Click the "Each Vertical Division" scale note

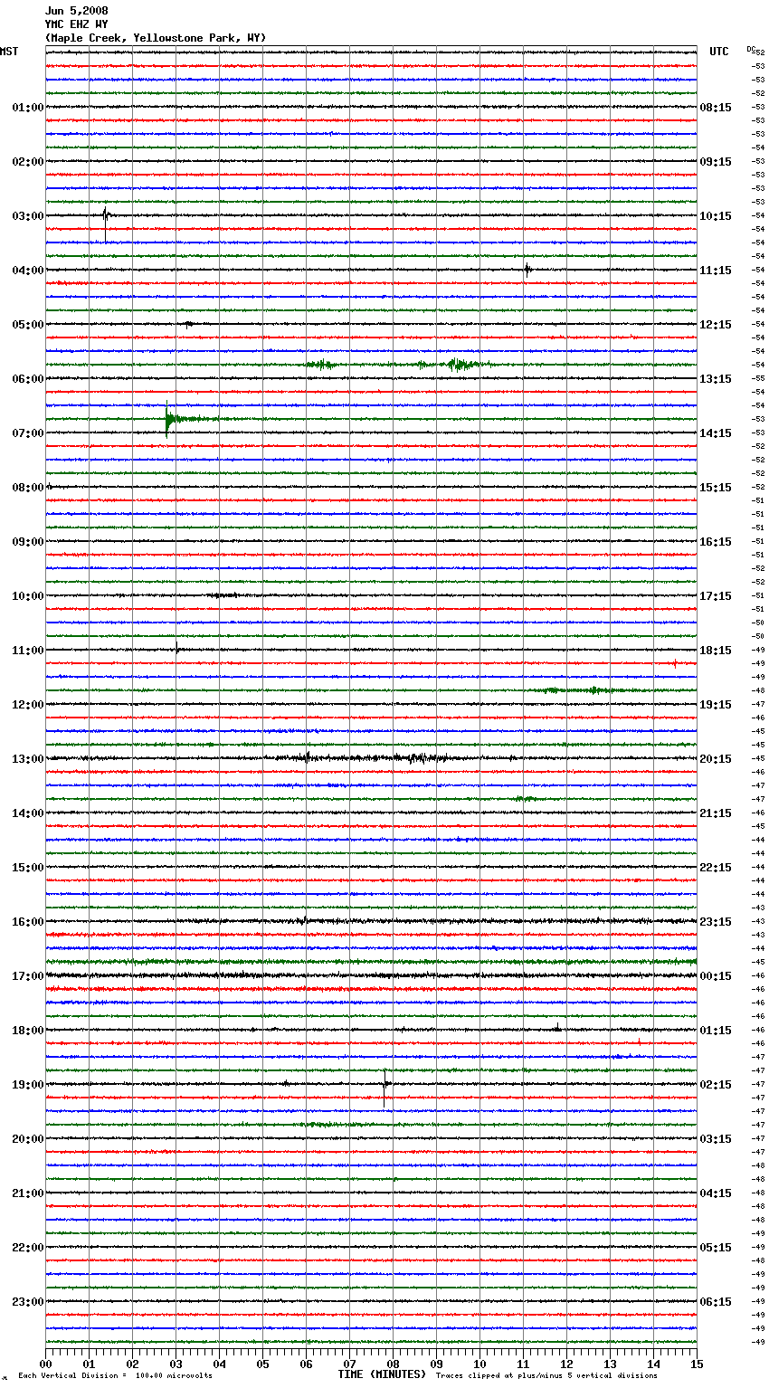point(115,1375)
